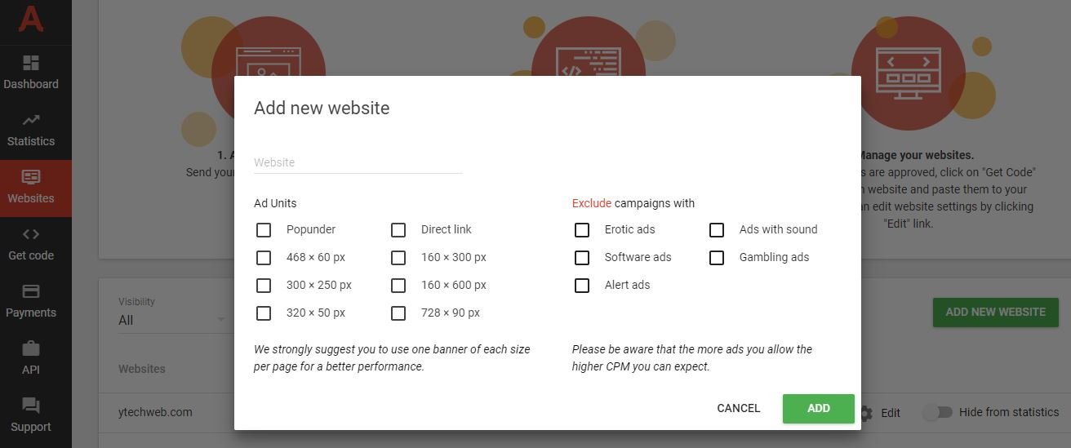
Task: Open Statistics from the sidebar
Action: (31, 121)
